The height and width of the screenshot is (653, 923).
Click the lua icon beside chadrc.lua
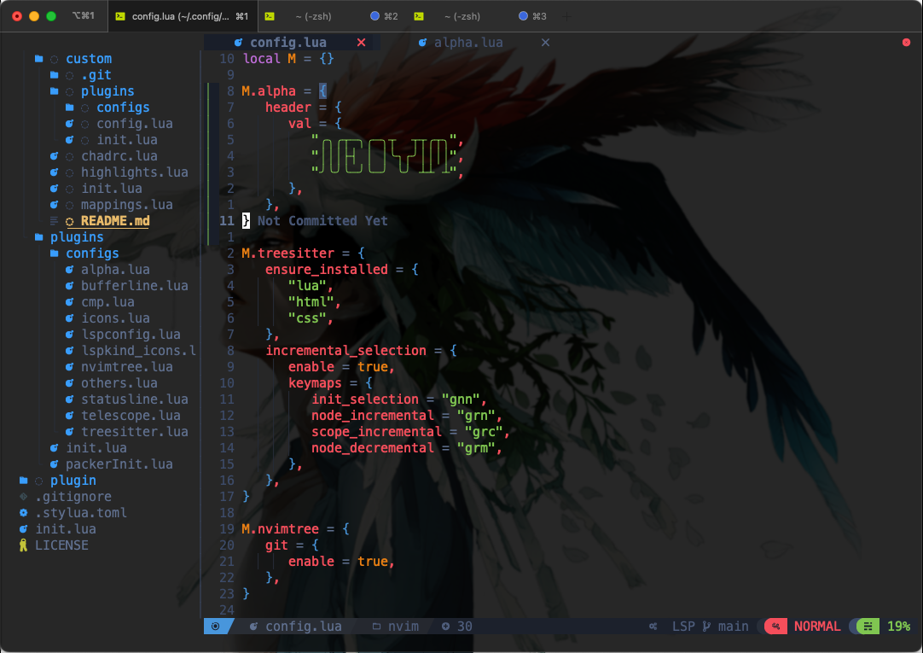pos(54,156)
